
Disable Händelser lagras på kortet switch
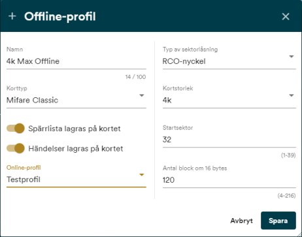[16, 148]
